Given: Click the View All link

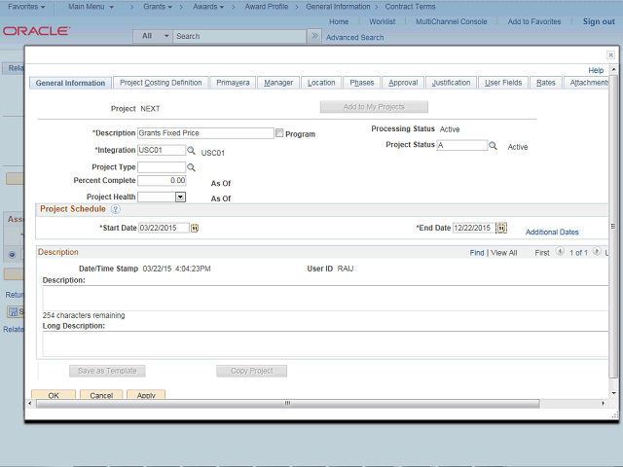Looking at the screenshot, I should [x=504, y=253].
